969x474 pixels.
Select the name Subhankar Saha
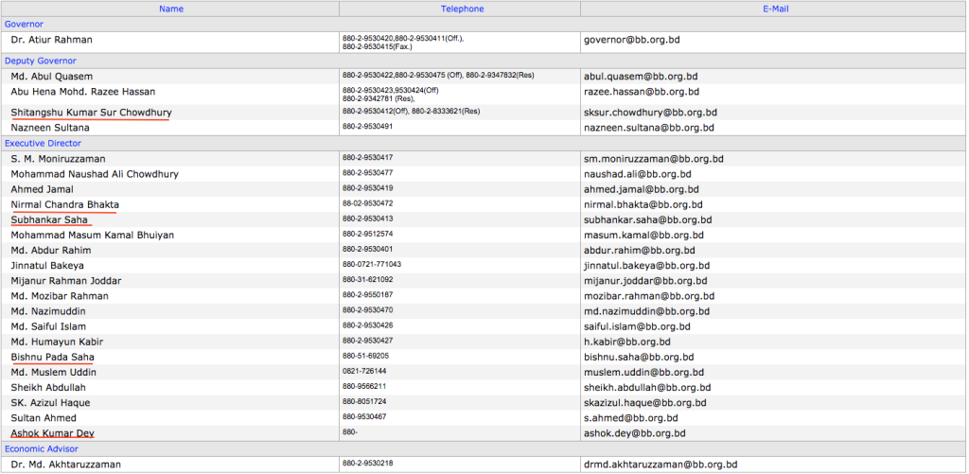pyautogui.click(x=49, y=219)
